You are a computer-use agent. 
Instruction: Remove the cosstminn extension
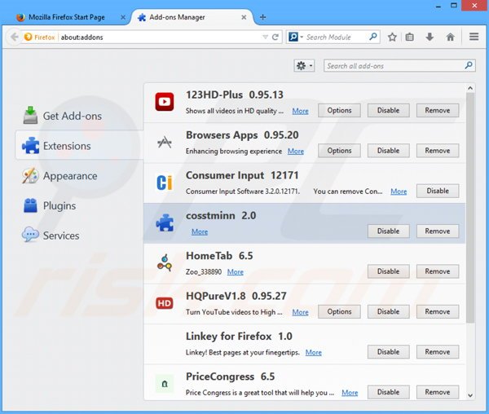(x=438, y=231)
